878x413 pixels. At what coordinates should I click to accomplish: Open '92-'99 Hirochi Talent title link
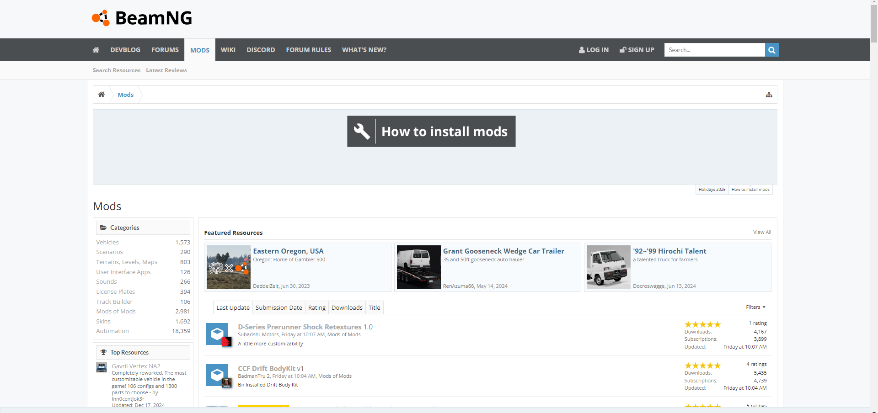[x=669, y=251]
